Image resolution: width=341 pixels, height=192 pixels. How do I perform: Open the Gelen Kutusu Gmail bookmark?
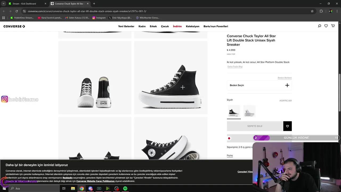pos(77,18)
